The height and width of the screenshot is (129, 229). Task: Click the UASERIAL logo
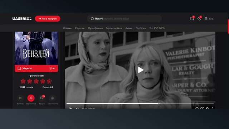click(22, 19)
